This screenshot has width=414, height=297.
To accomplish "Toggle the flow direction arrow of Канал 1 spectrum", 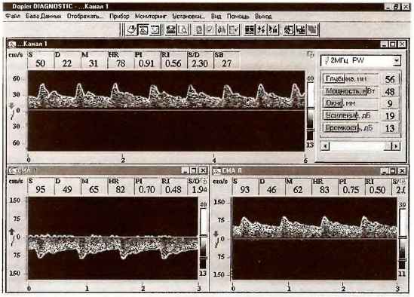I will click(11, 106).
